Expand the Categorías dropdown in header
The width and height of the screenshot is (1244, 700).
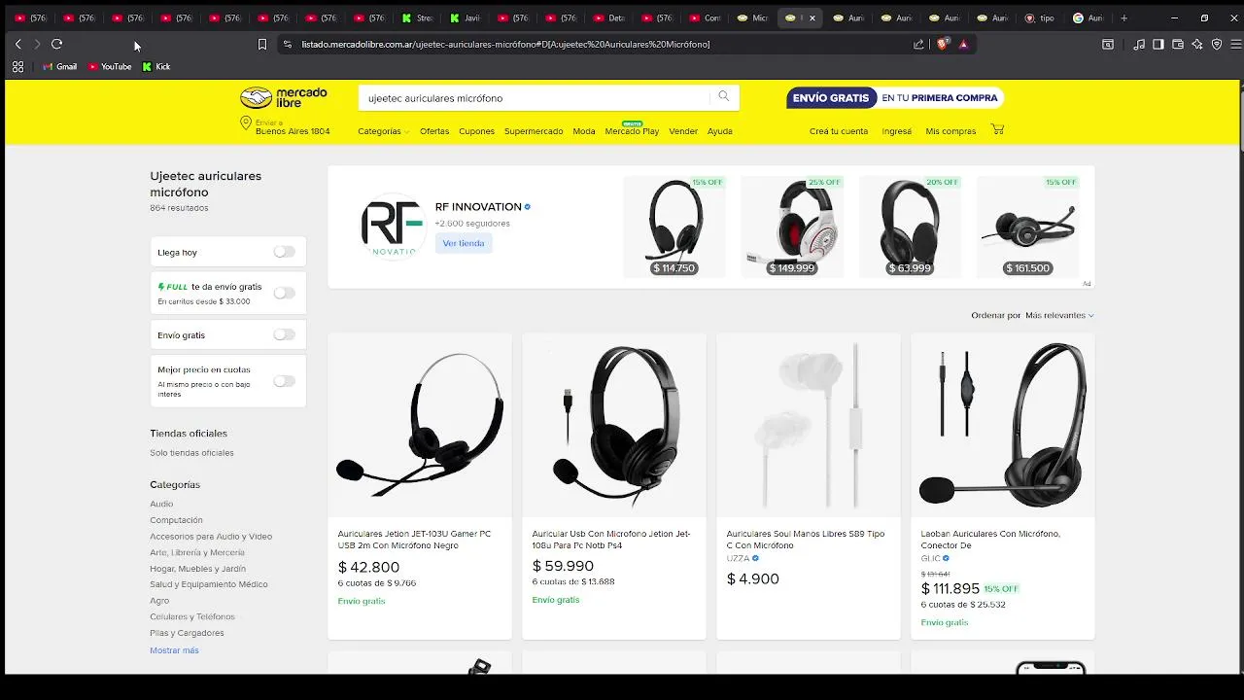383,131
